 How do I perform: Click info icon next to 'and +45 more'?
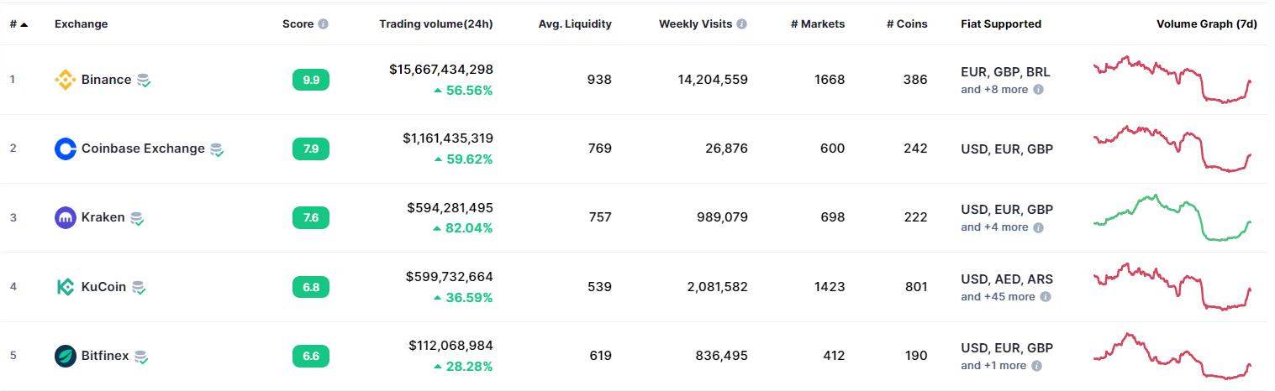[1045, 296]
